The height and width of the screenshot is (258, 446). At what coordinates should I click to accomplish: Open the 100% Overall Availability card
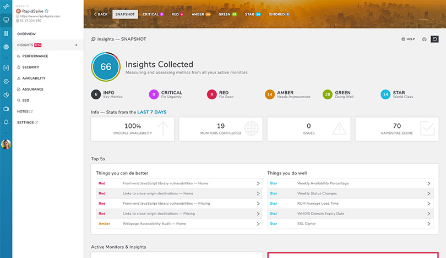click(x=133, y=129)
